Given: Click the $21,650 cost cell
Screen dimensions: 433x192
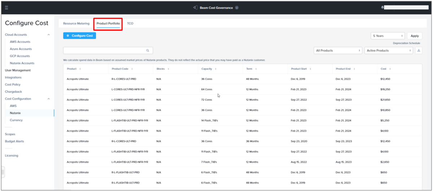Looking at the screenshot, I should tap(386, 100).
